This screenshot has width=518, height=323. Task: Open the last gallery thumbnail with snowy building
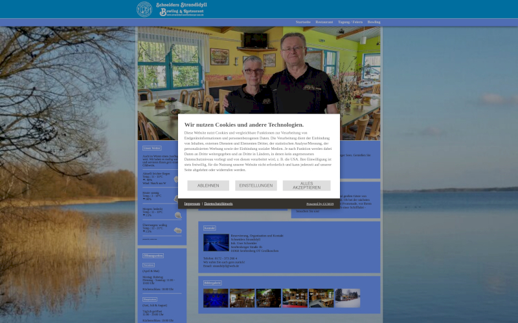(347, 298)
